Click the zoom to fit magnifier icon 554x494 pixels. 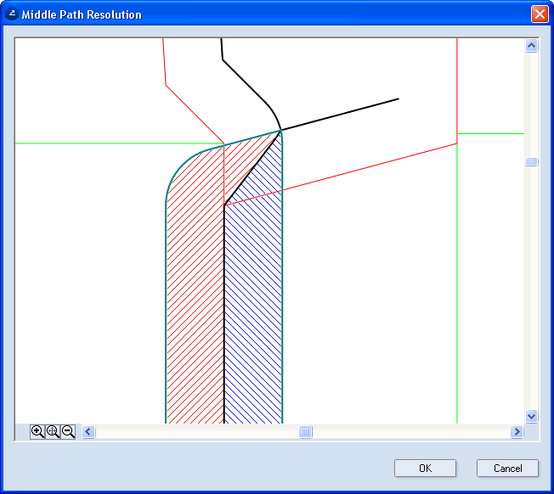[53, 431]
